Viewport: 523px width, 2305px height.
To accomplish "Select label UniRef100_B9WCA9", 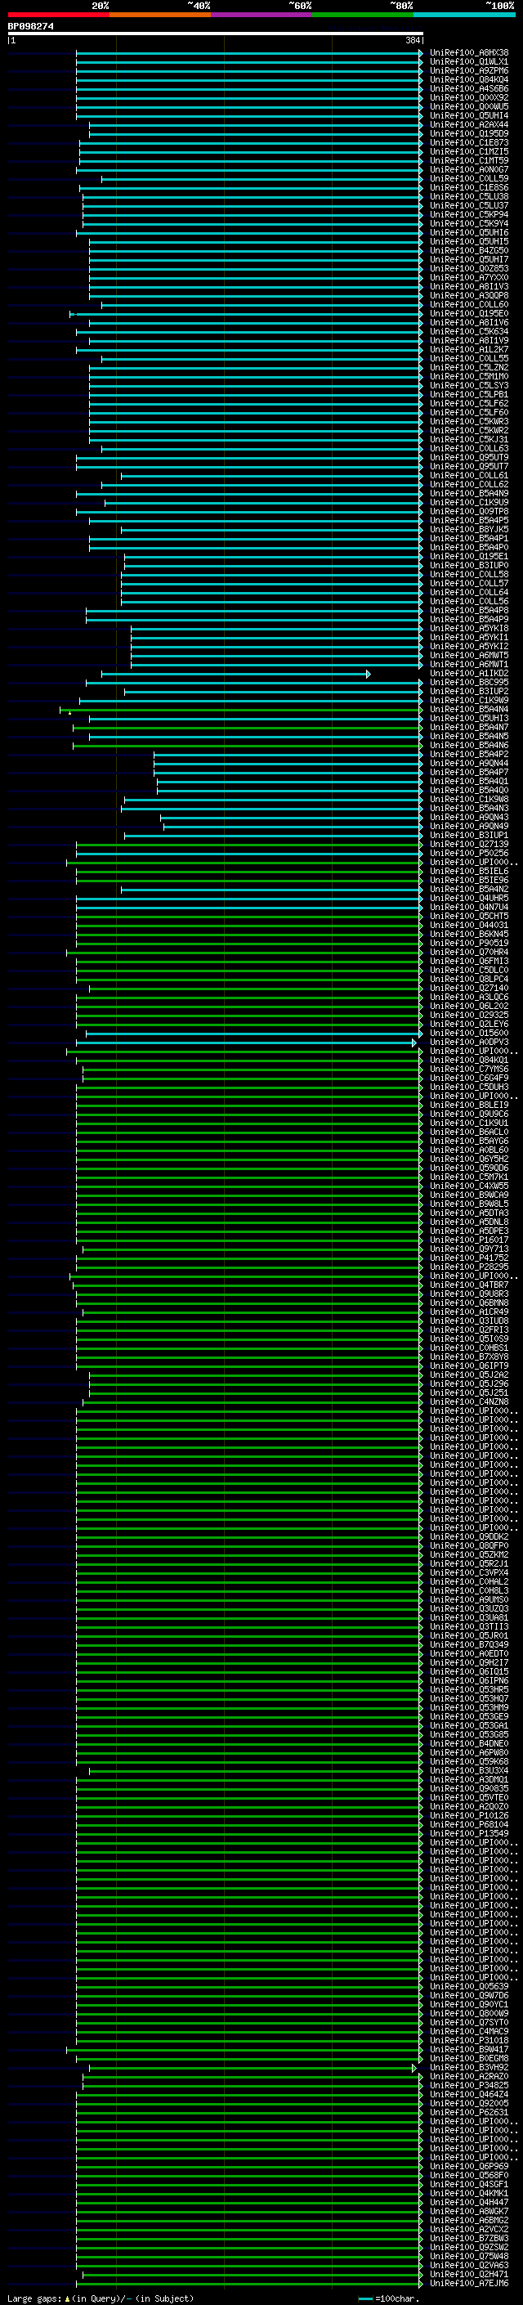I will [468, 1195].
